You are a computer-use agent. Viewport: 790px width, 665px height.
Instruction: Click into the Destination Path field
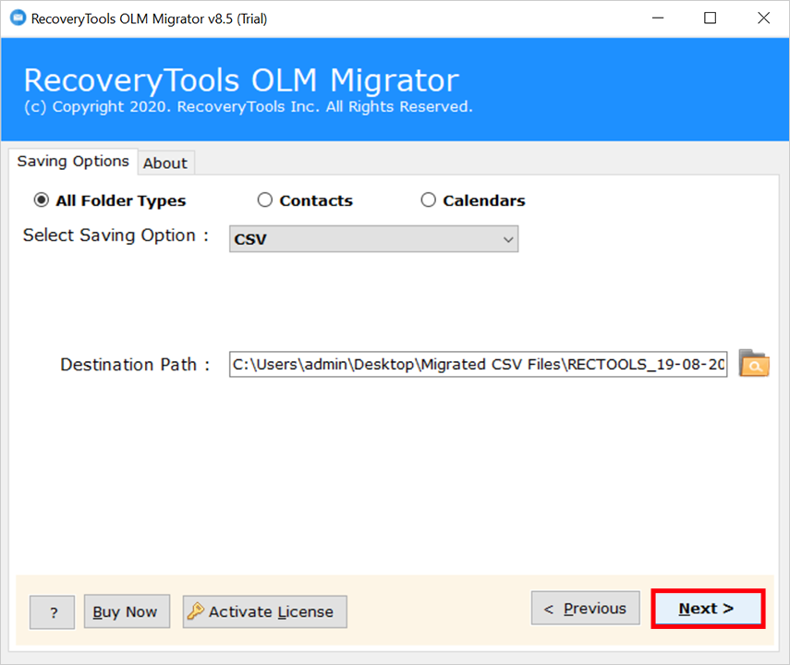pos(478,364)
